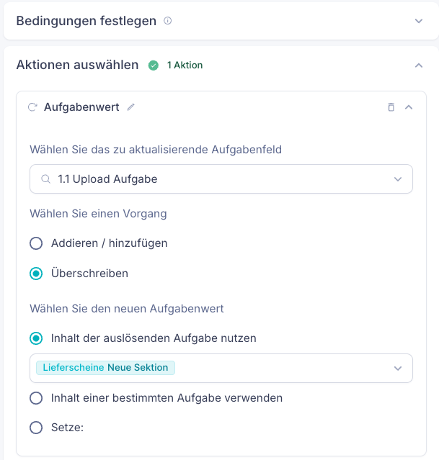439x460 pixels.
Task: Click the Lieferscheine Neue Sektion tag
Action: point(106,368)
